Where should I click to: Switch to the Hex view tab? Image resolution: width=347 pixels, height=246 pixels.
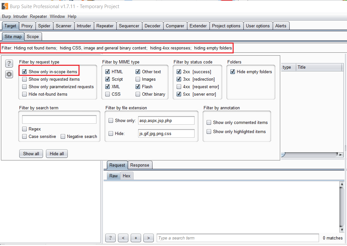[126, 176]
